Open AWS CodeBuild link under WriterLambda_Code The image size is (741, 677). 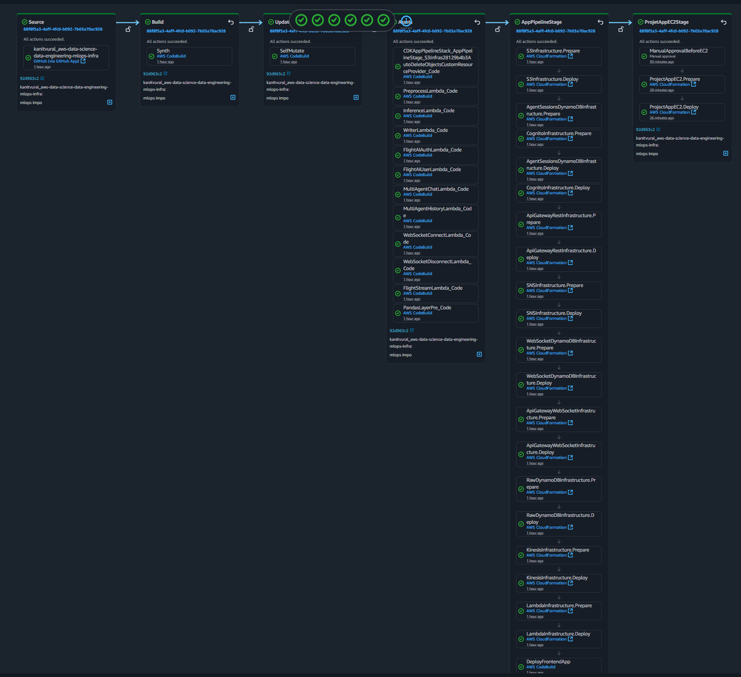coord(417,135)
